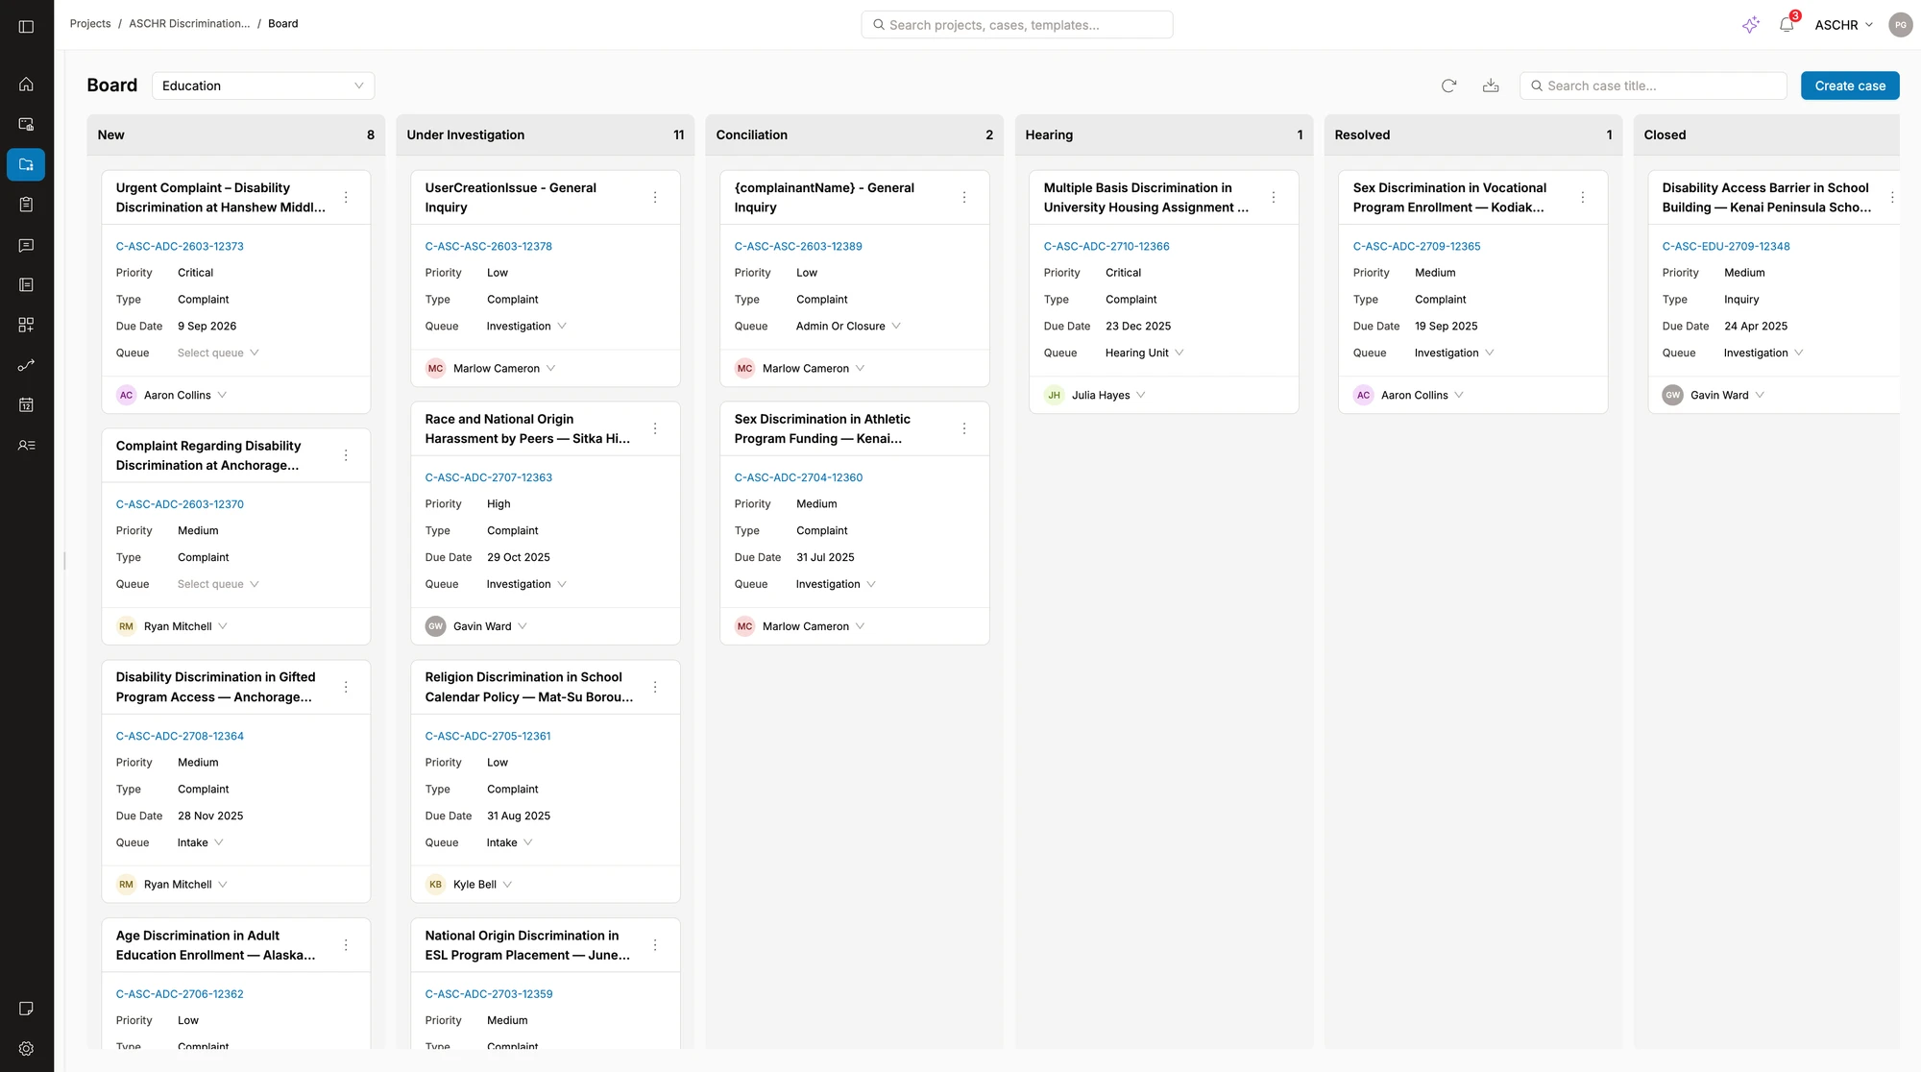The image size is (1921, 1072).
Task: Open the Home icon in sidebar
Action: click(26, 85)
